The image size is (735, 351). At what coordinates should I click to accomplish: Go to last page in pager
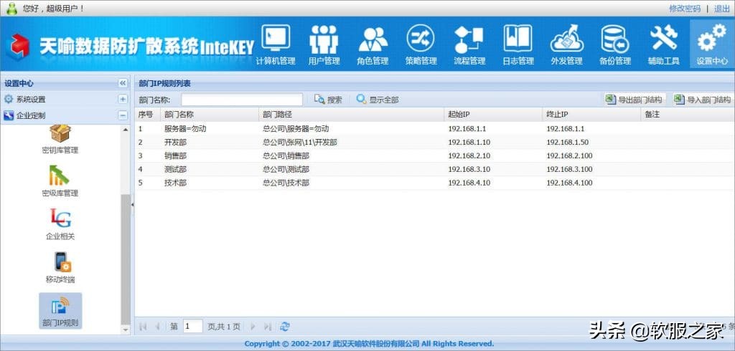coord(268,326)
